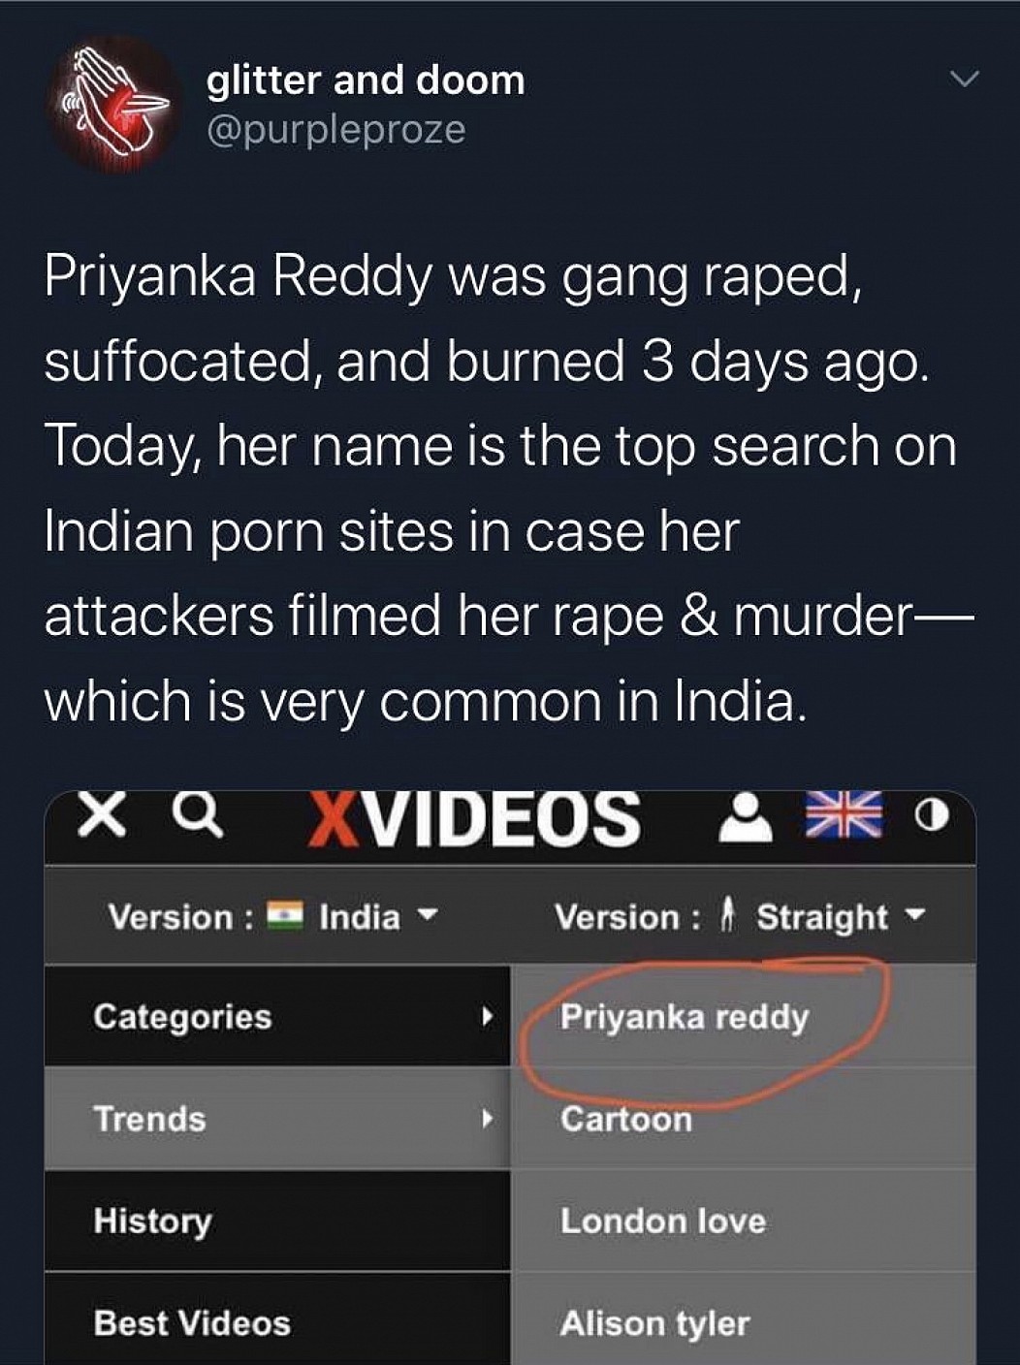Open the Version India country dropdown
1020x1365 pixels.
273,916
